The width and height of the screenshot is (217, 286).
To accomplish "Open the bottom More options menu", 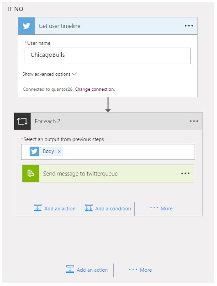I will pyautogui.click(x=140, y=270).
